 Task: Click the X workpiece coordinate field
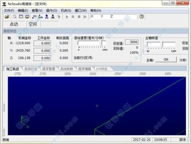point(42,43)
